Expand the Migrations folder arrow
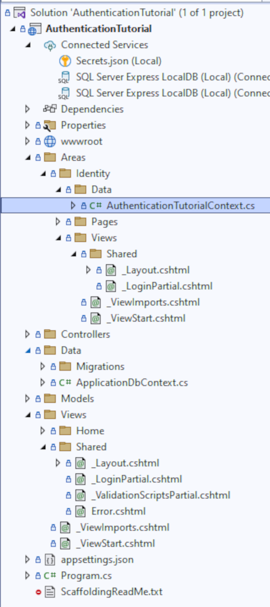The width and height of the screenshot is (270, 607). pyautogui.click(x=43, y=366)
